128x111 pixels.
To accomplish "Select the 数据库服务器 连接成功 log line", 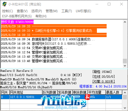I will coord(48,39).
